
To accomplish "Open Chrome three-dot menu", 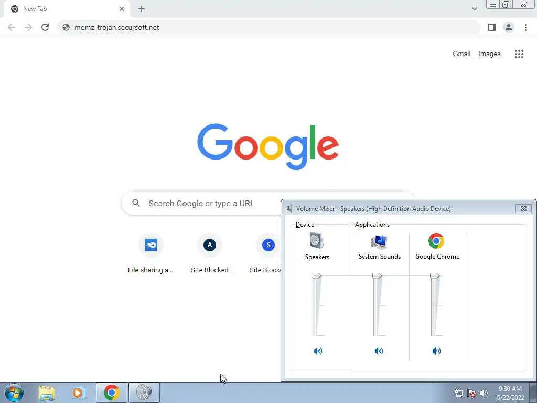I will (525, 27).
